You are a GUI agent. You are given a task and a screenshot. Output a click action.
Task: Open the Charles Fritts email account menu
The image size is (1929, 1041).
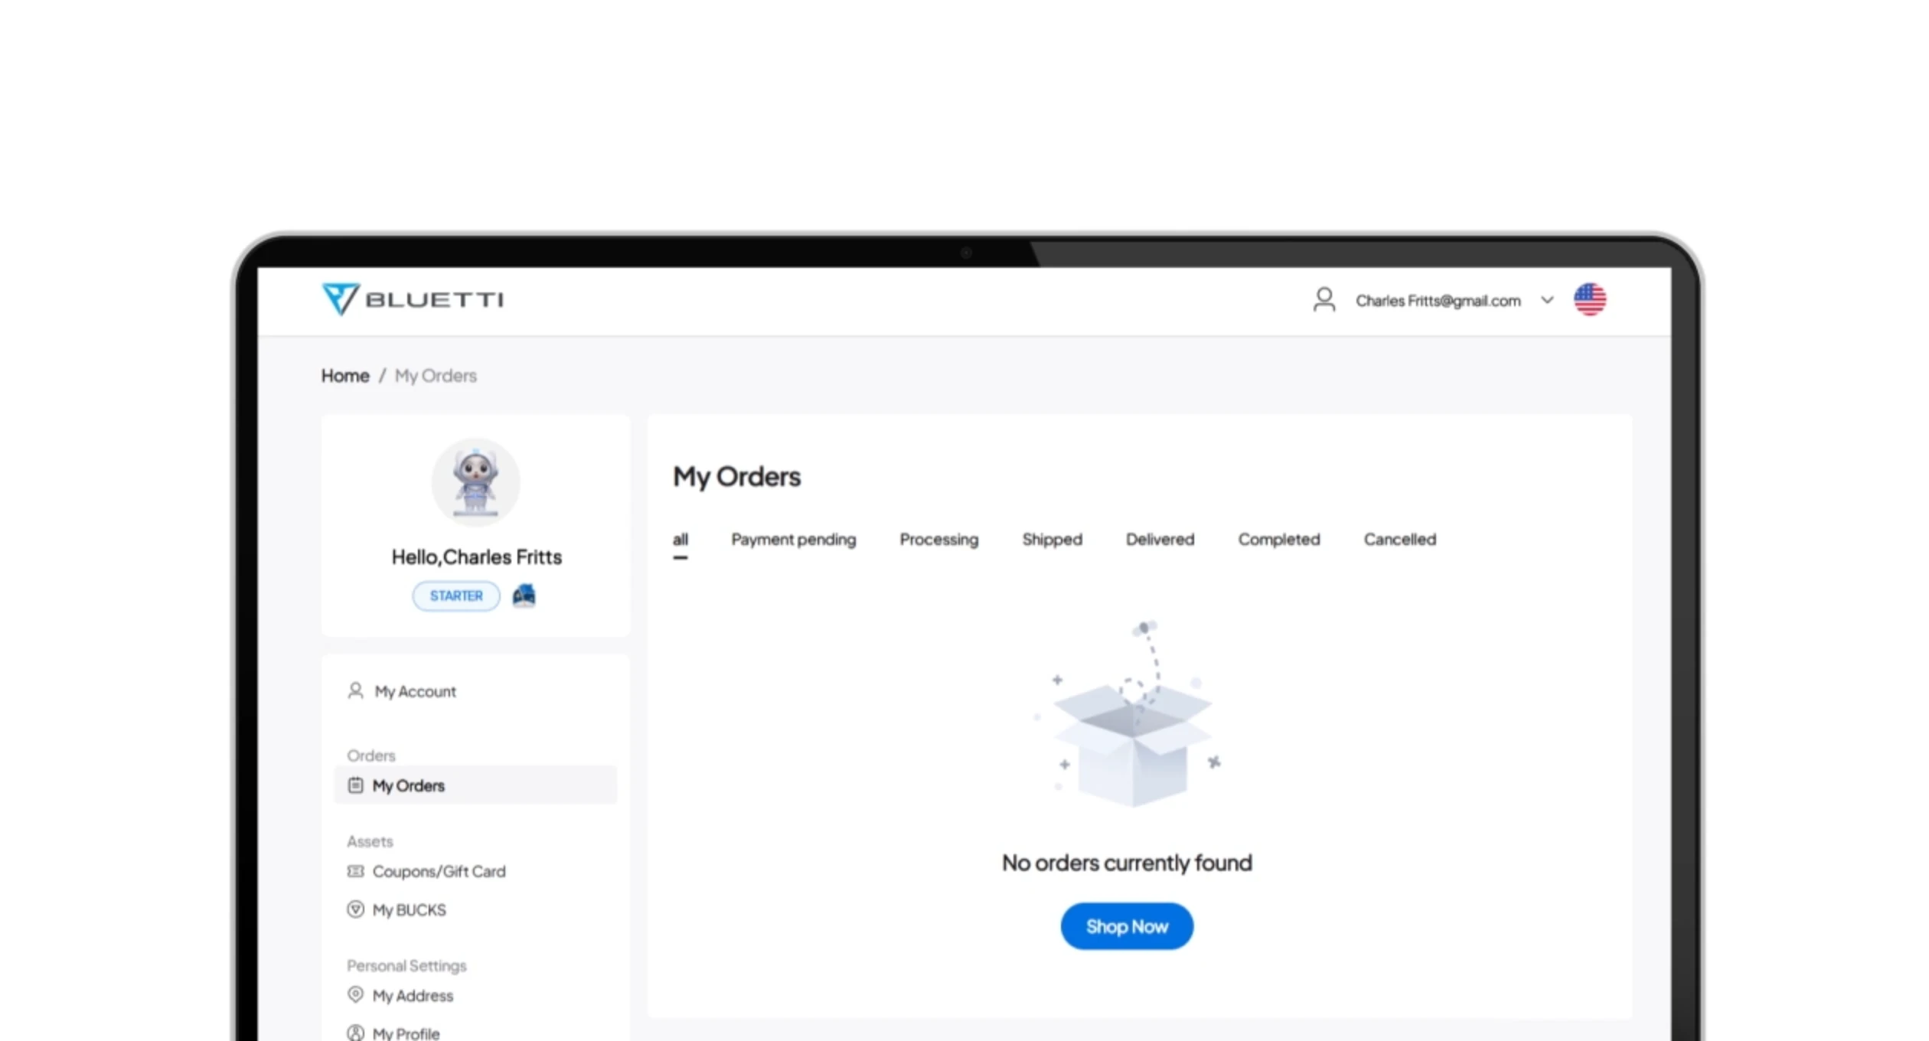[1438, 301]
